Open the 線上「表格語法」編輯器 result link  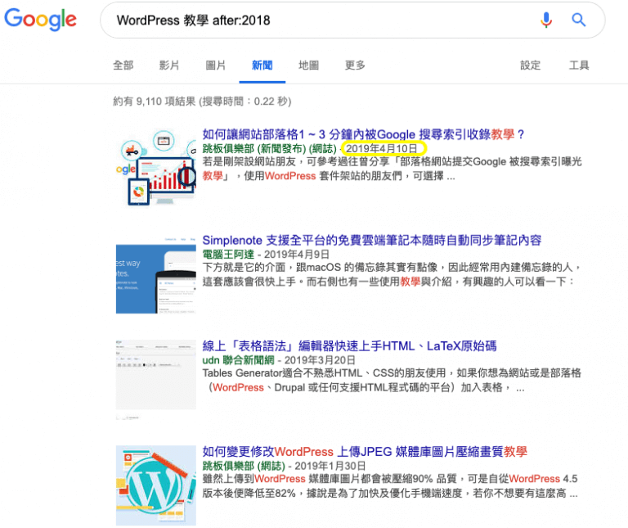[349, 345]
